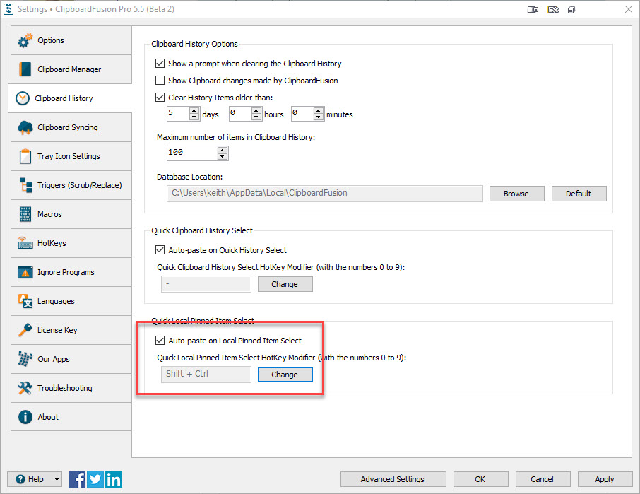Click the Browse button for database location
Image resolution: width=640 pixels, height=494 pixels.
coord(516,194)
